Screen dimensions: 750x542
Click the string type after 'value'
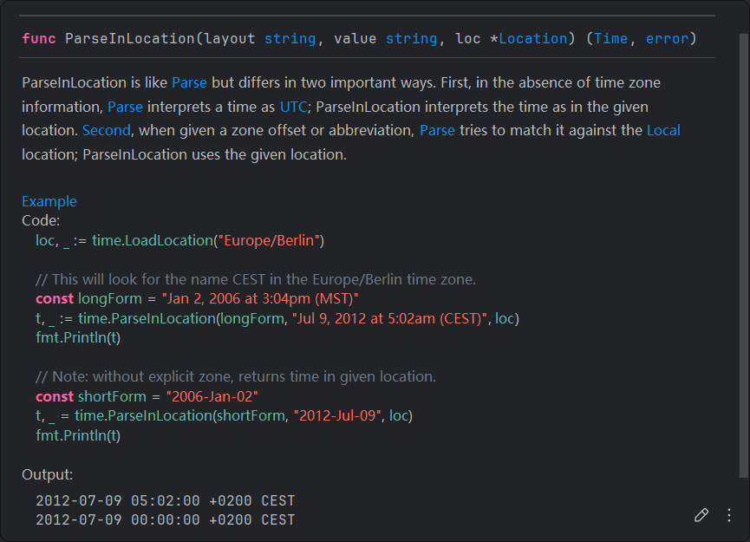(x=411, y=38)
